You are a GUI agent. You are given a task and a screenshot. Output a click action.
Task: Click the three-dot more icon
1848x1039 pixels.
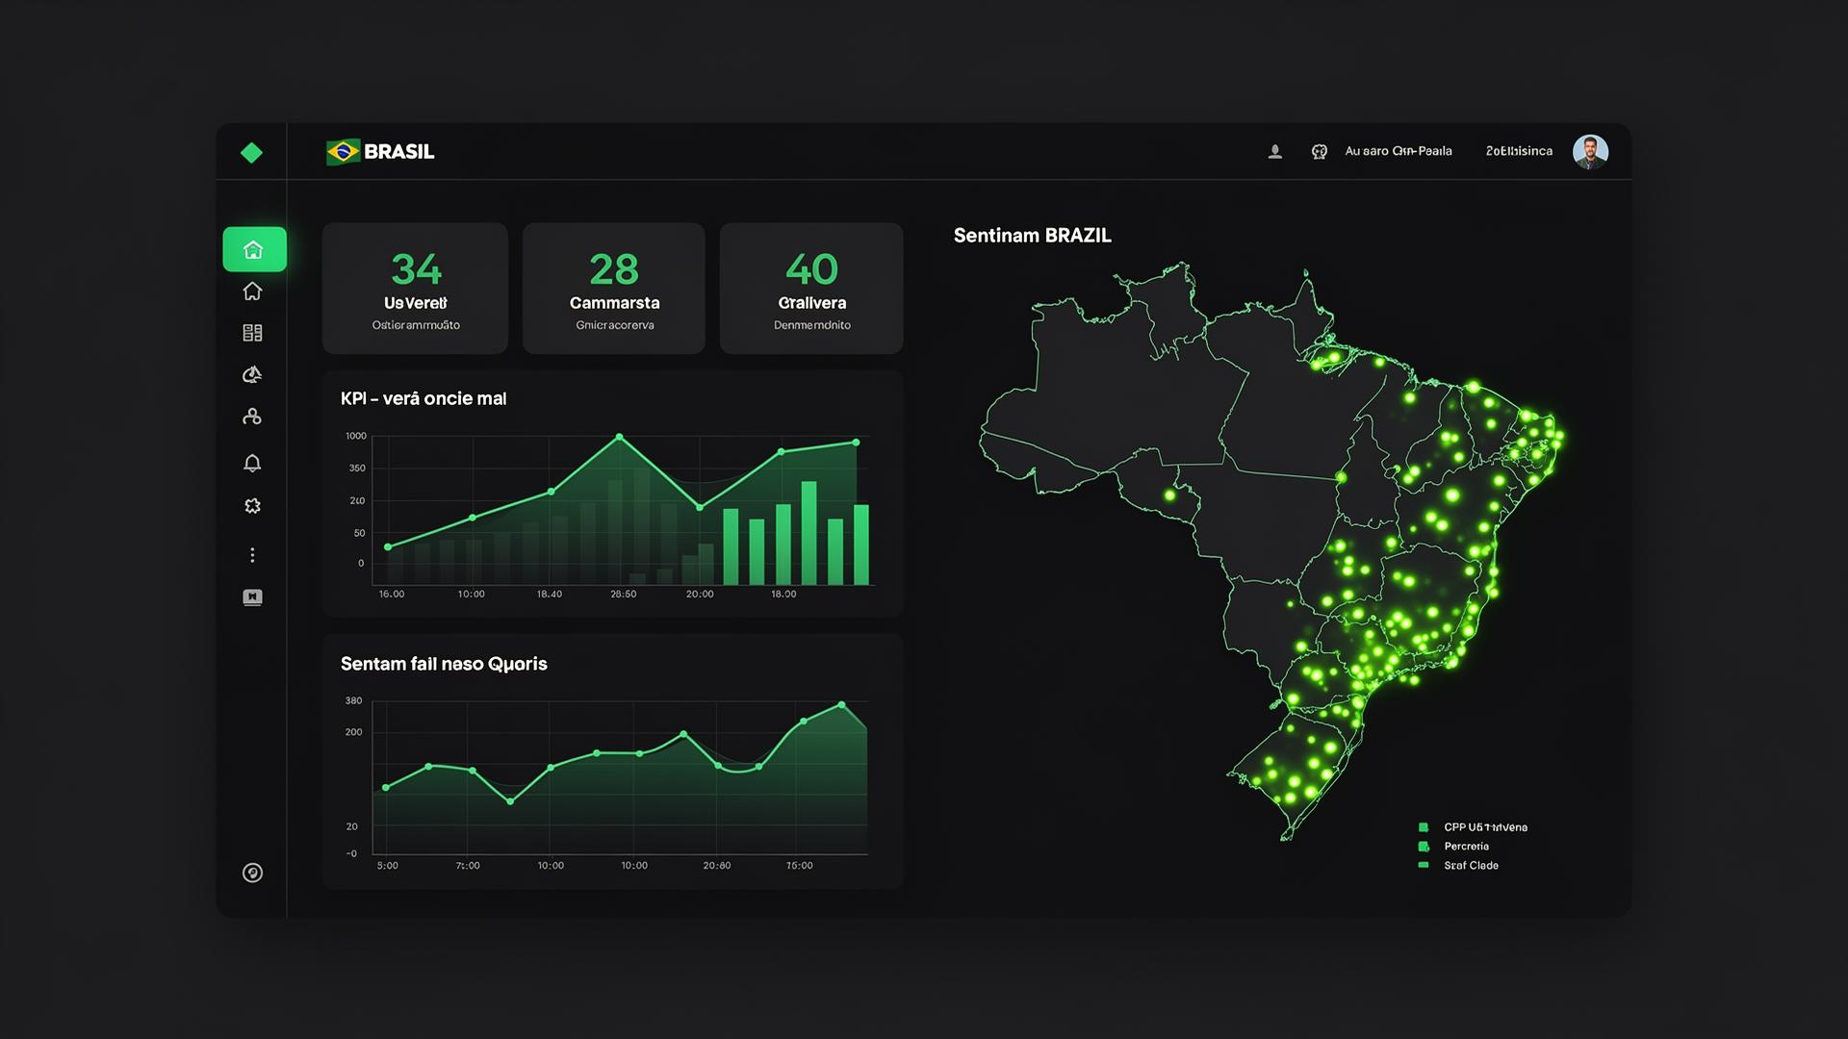point(252,555)
